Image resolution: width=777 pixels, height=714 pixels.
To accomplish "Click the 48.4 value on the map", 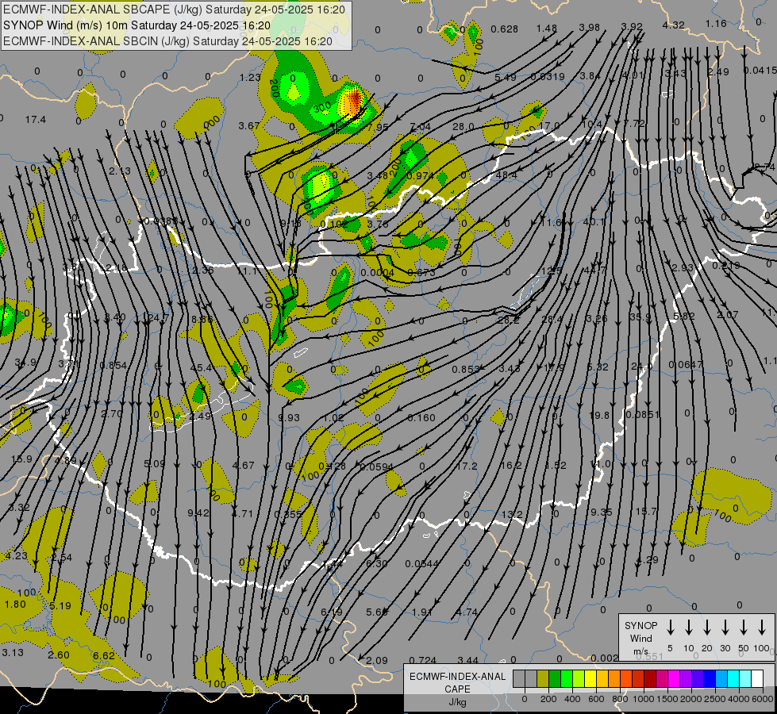I will 506,175.
